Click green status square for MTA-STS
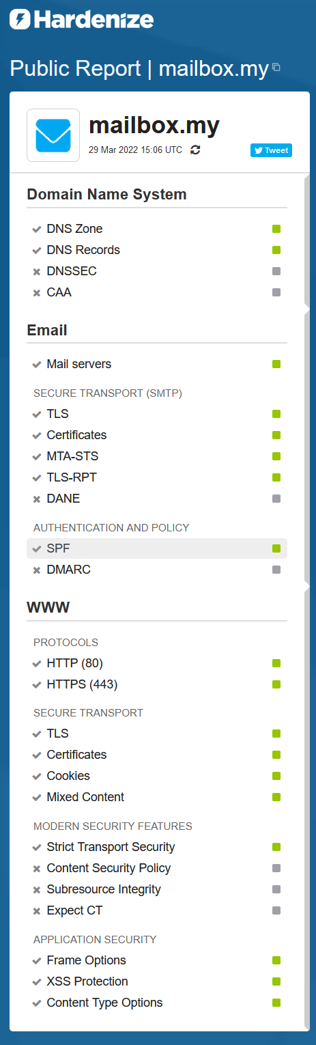 click(x=276, y=456)
